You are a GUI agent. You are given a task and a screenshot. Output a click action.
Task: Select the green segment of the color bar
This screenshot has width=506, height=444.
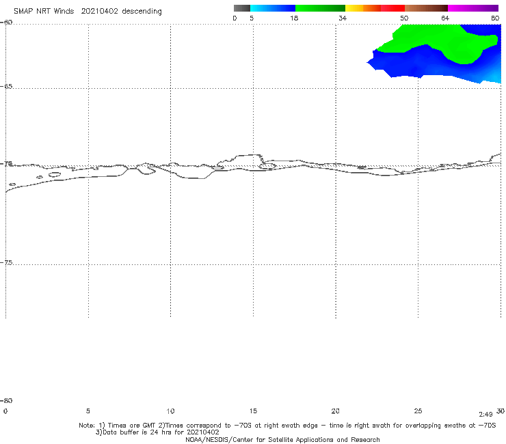[320, 8]
